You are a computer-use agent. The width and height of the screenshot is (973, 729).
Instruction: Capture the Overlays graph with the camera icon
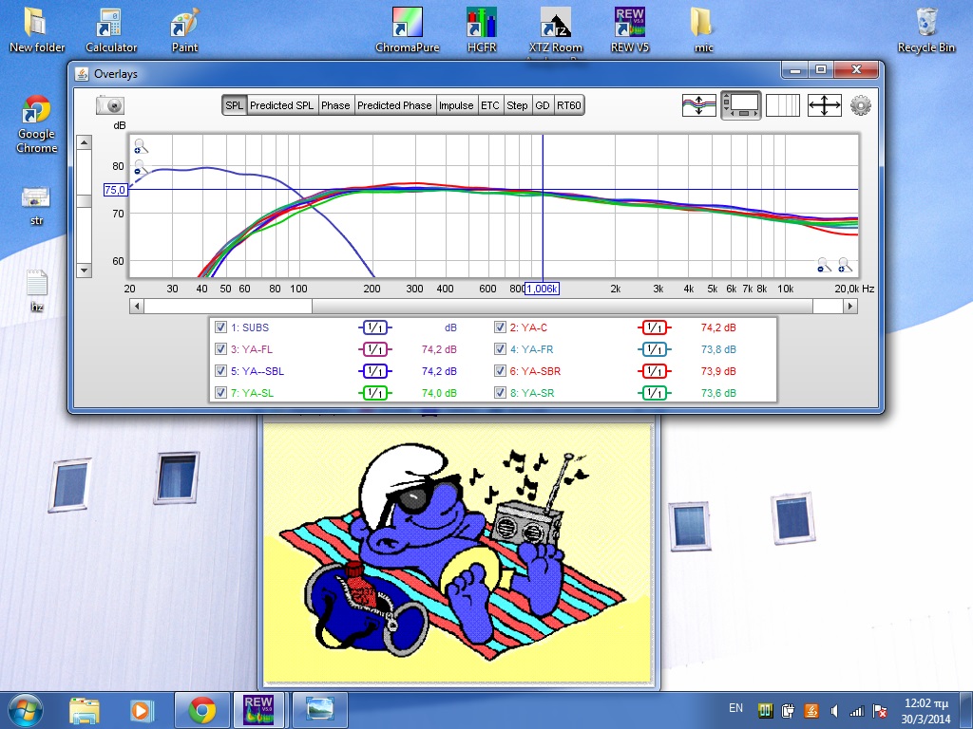pyautogui.click(x=110, y=105)
